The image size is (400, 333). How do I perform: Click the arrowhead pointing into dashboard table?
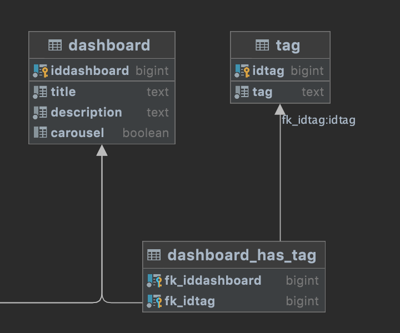102,150
